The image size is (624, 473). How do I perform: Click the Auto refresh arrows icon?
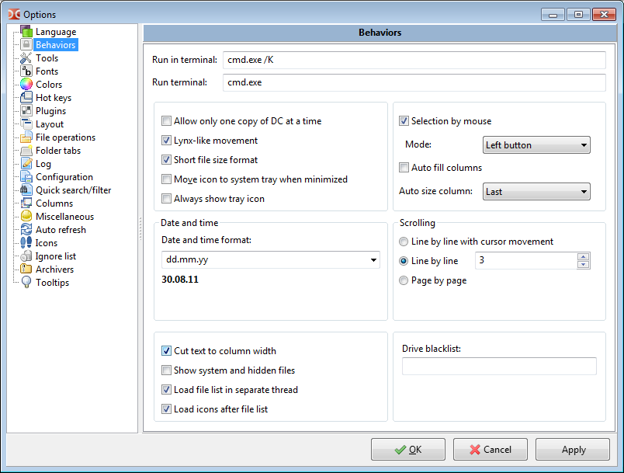26,230
